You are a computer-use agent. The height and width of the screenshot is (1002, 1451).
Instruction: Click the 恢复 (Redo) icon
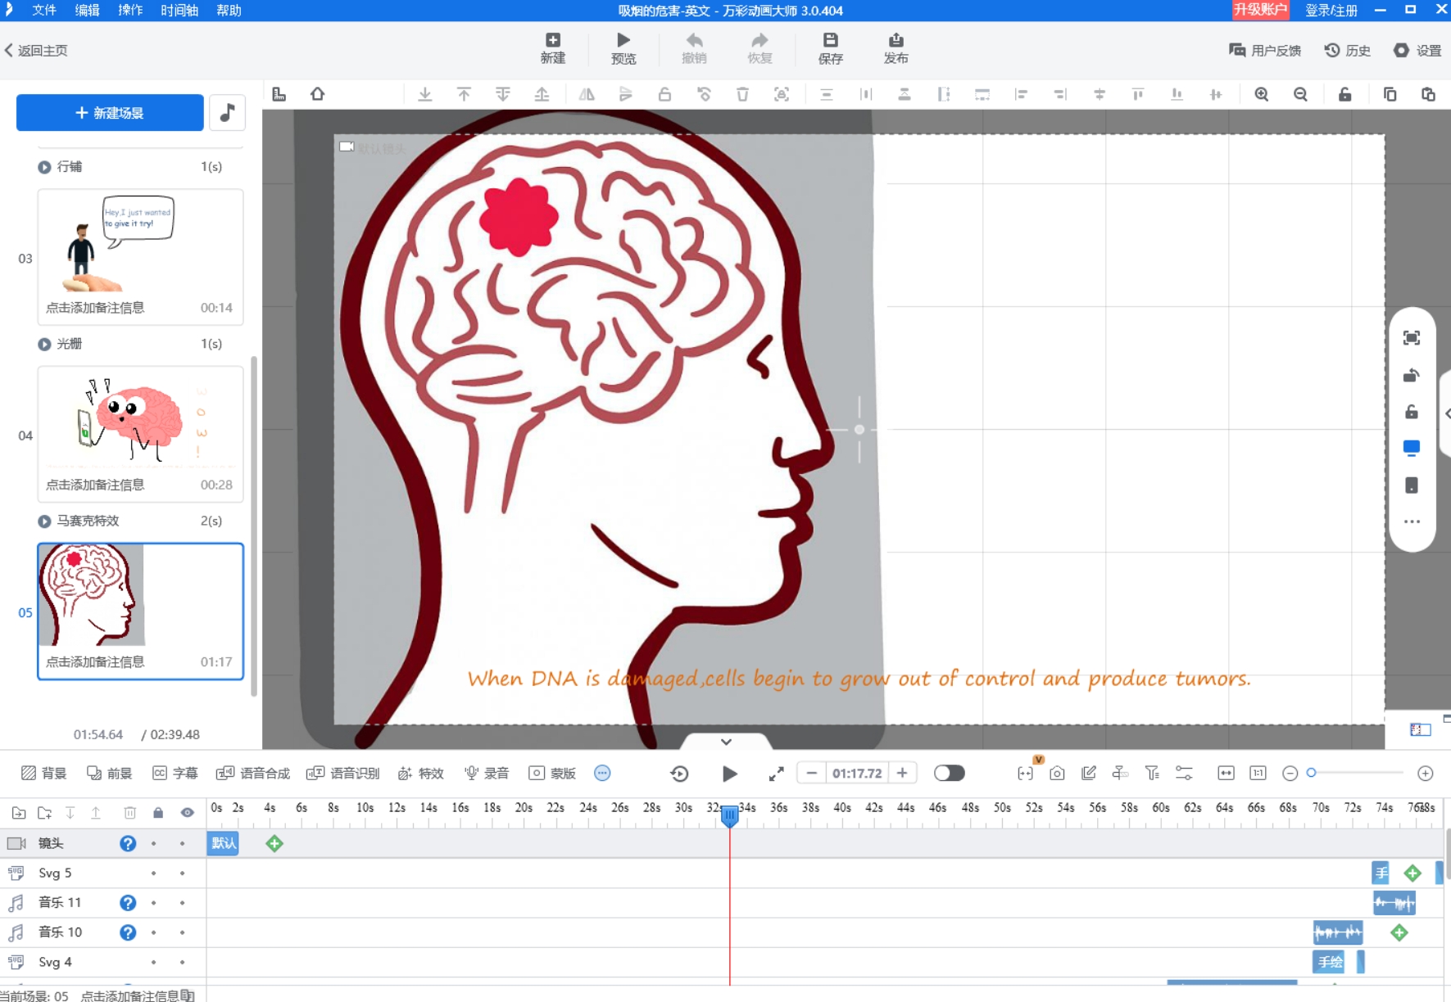coord(760,48)
